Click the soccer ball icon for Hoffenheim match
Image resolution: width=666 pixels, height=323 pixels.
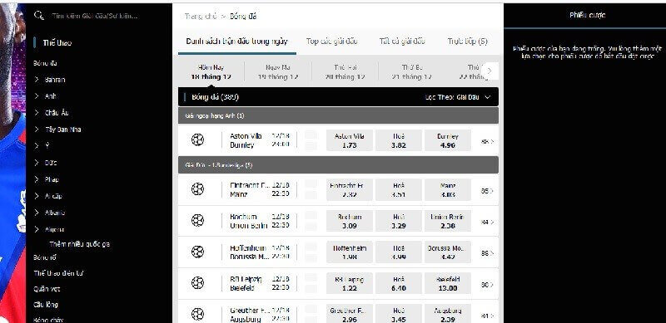(197, 252)
